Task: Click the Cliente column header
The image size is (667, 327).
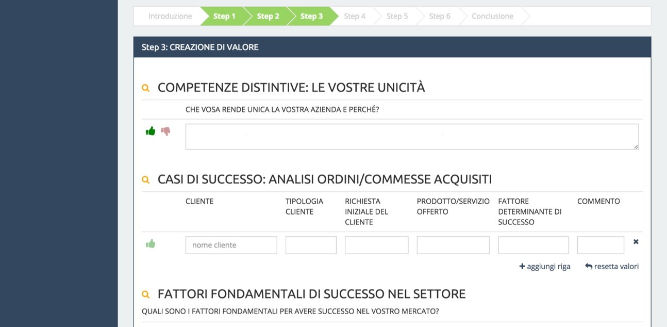Action: (199, 201)
